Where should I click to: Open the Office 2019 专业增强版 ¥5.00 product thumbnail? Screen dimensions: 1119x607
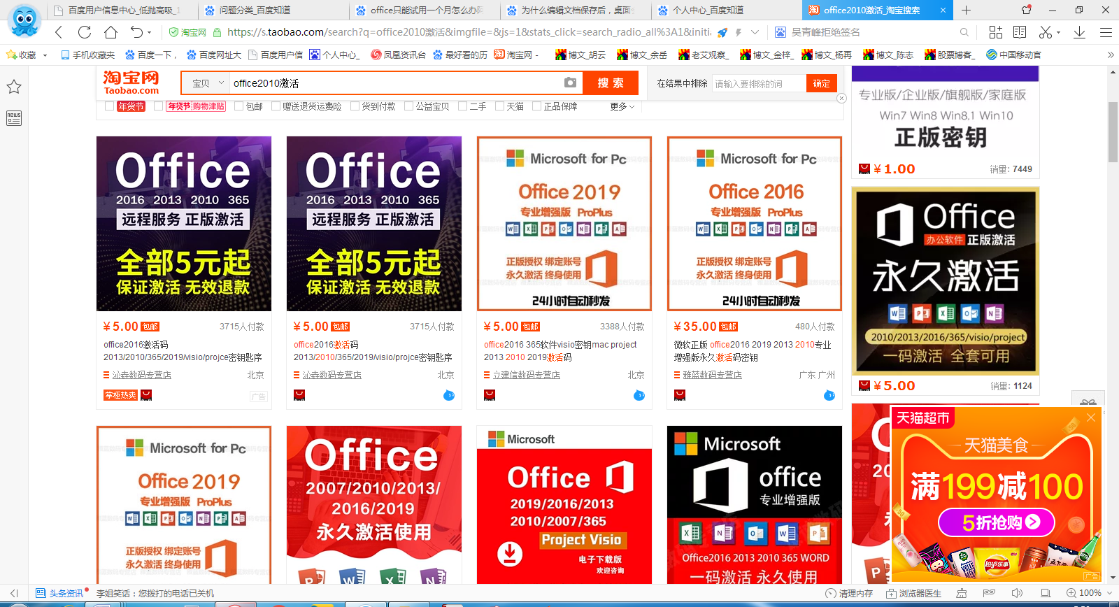[564, 224]
